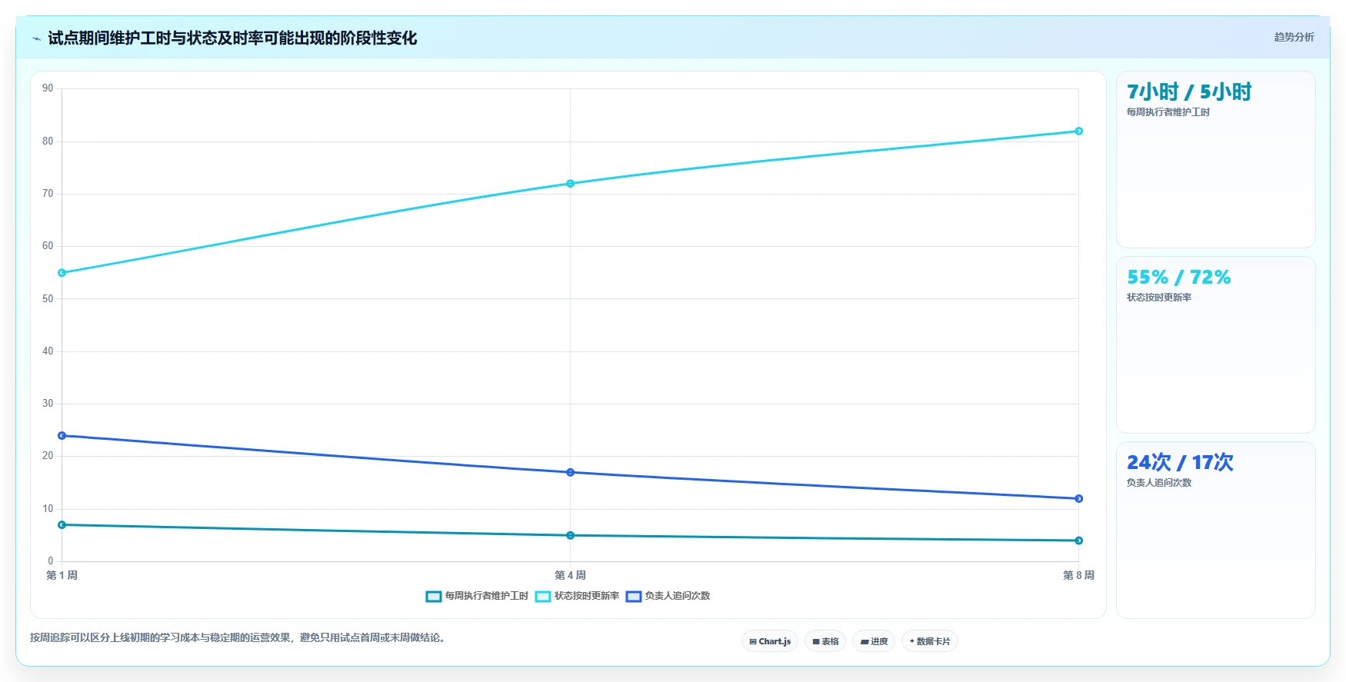Toggle the 负责人追问次数 legend entry

(668, 596)
